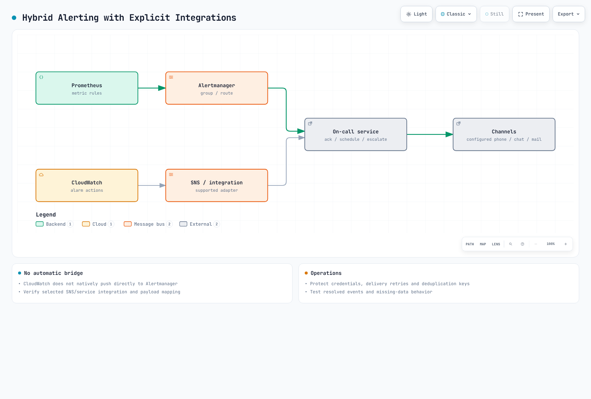Image resolution: width=591 pixels, height=399 pixels.
Task: Toggle the Light theme button
Action: (x=416, y=14)
